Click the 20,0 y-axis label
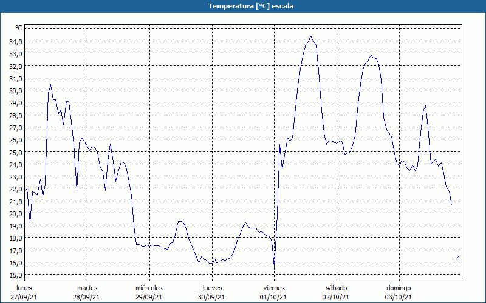This screenshot has height=303, width=486. (16, 213)
